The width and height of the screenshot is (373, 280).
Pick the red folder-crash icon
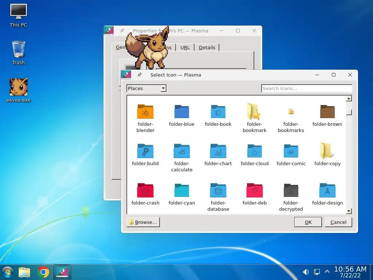145,190
